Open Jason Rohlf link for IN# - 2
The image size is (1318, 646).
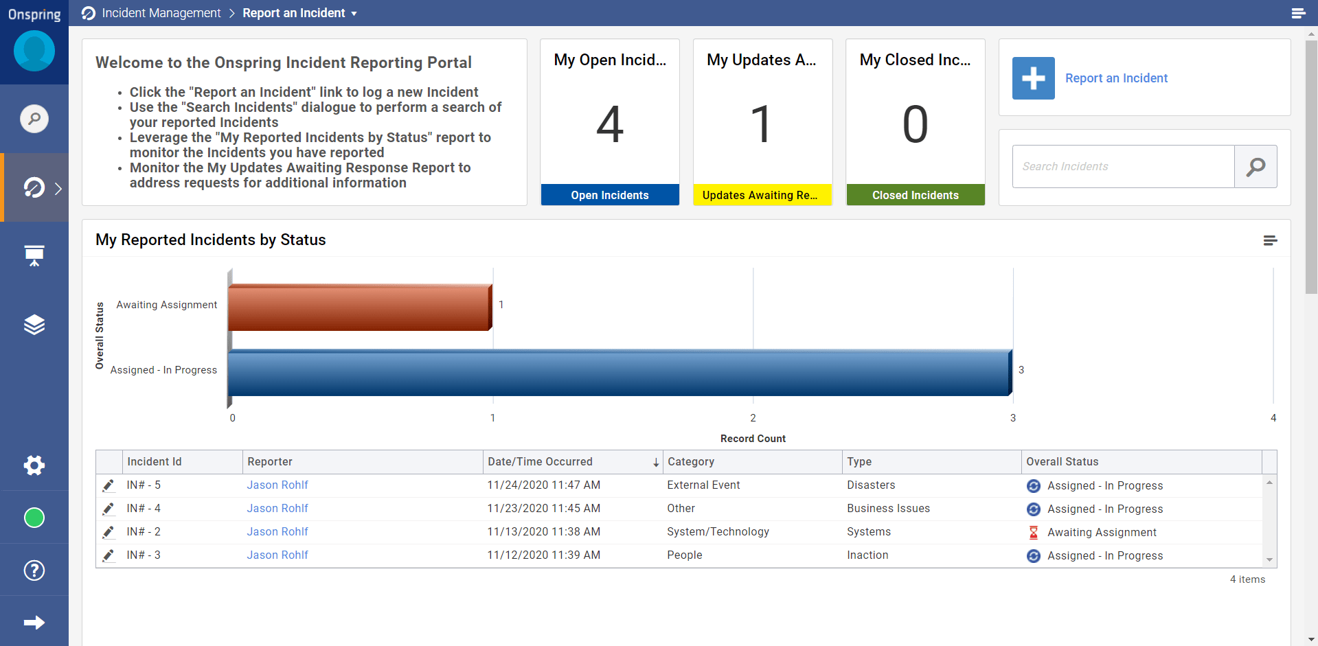tap(277, 531)
